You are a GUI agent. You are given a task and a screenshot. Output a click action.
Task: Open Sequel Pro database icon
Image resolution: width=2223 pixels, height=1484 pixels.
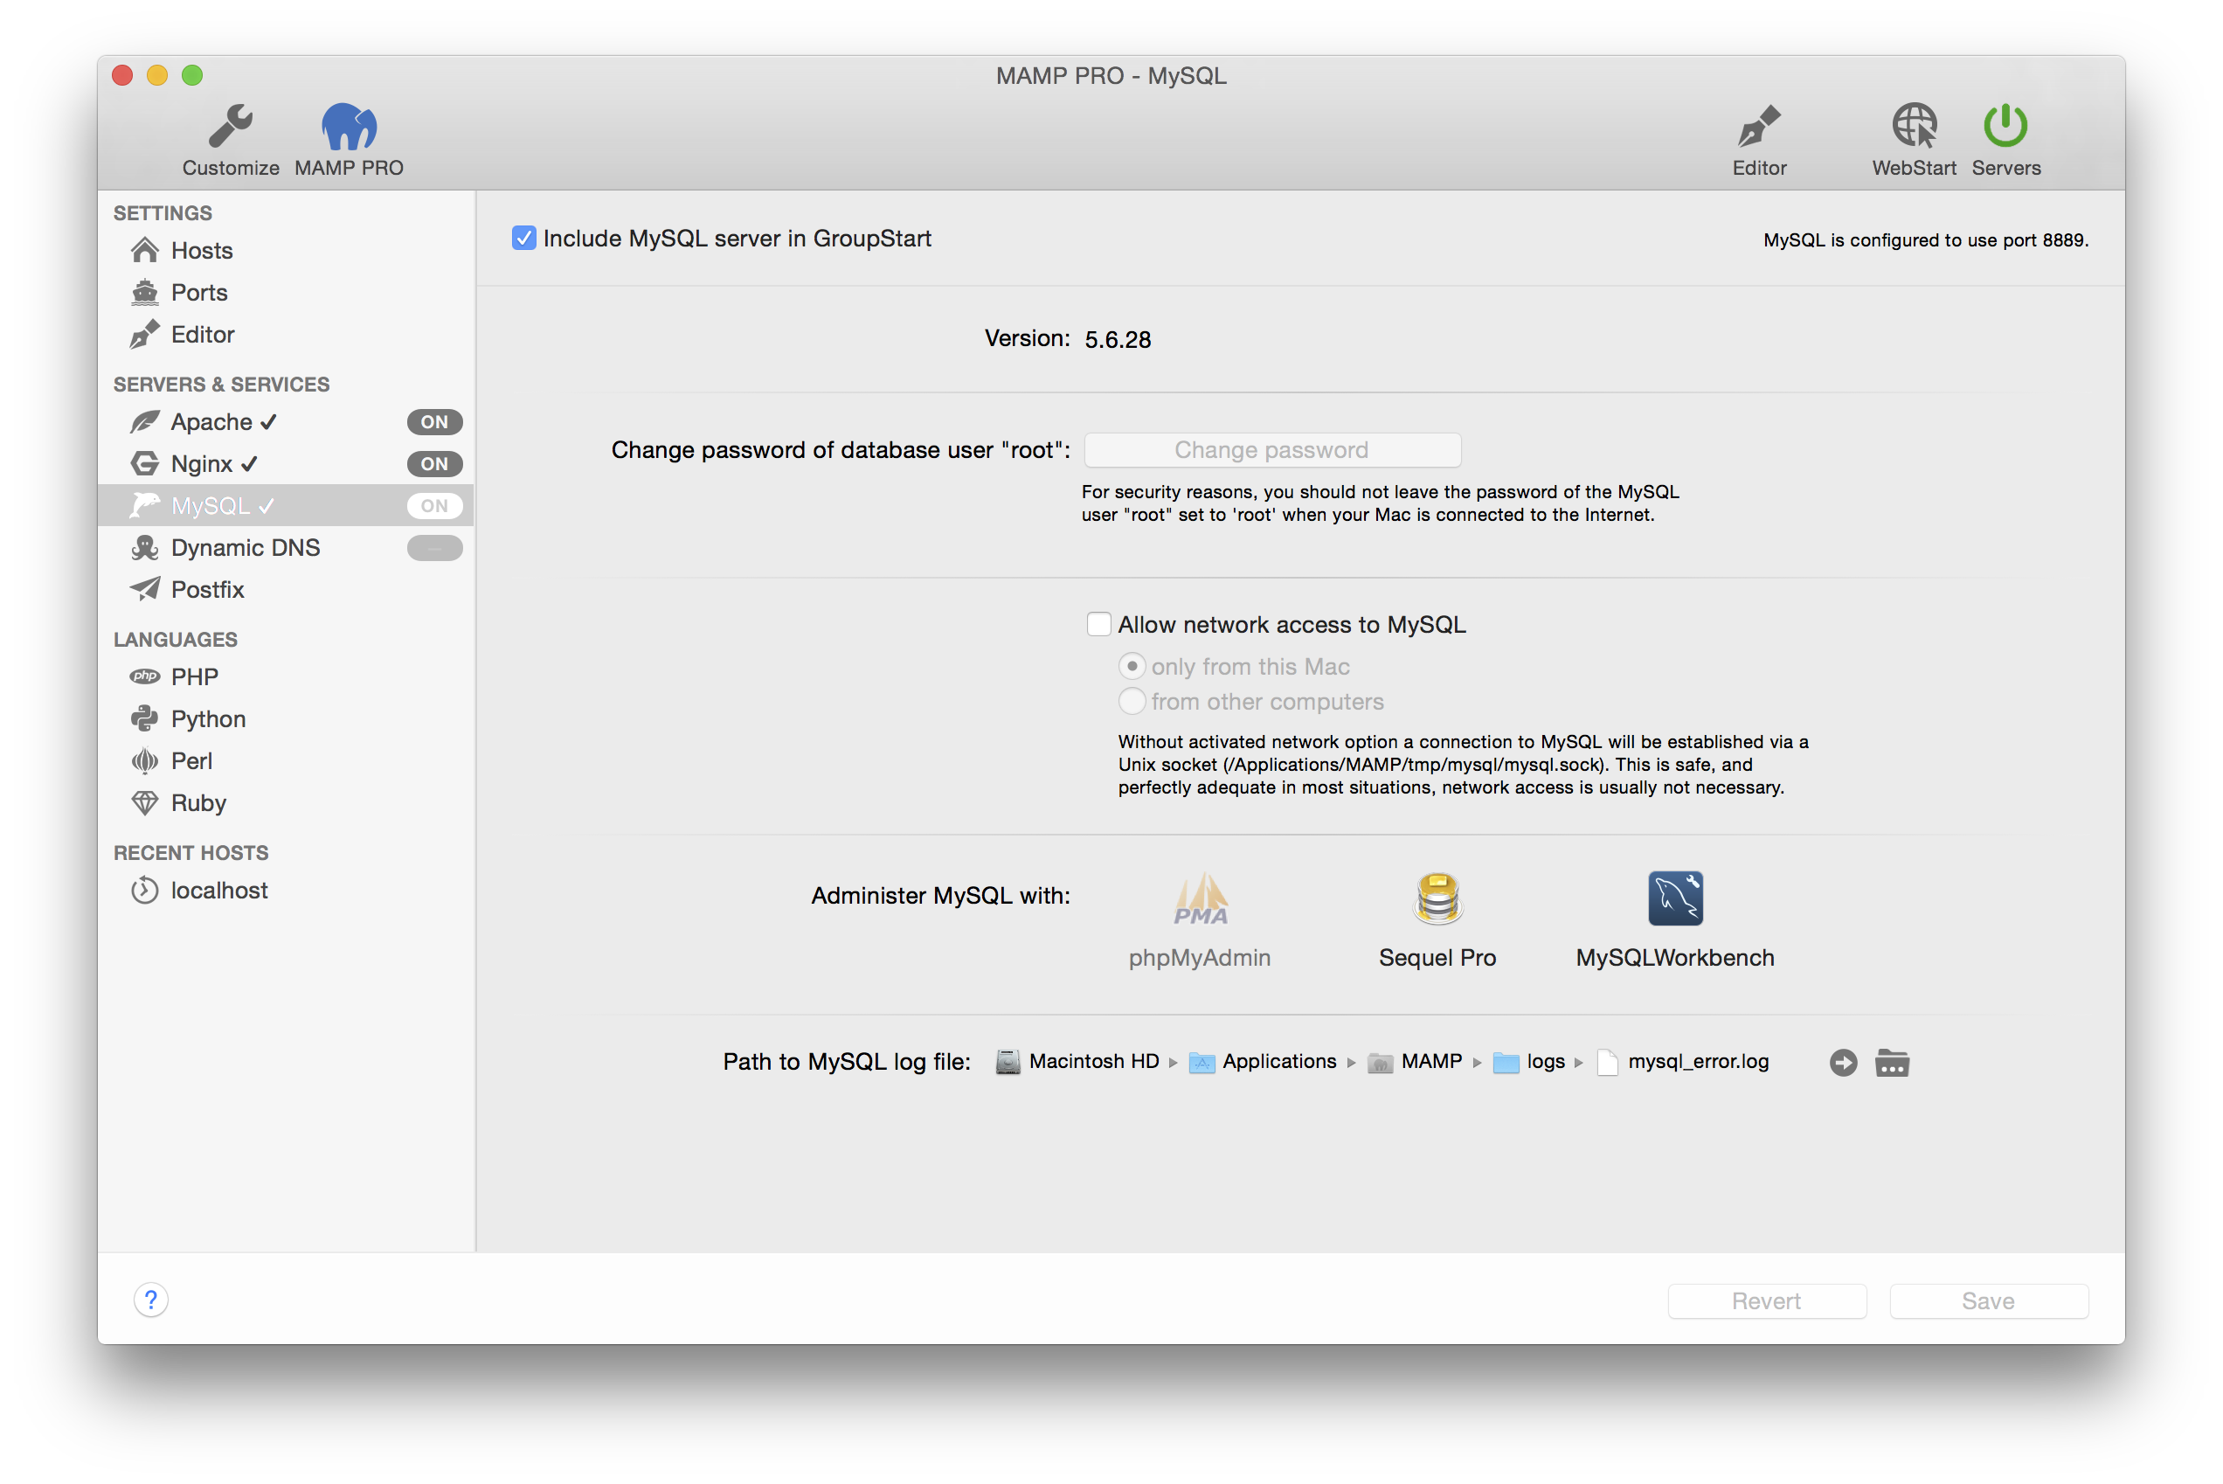pos(1437,899)
